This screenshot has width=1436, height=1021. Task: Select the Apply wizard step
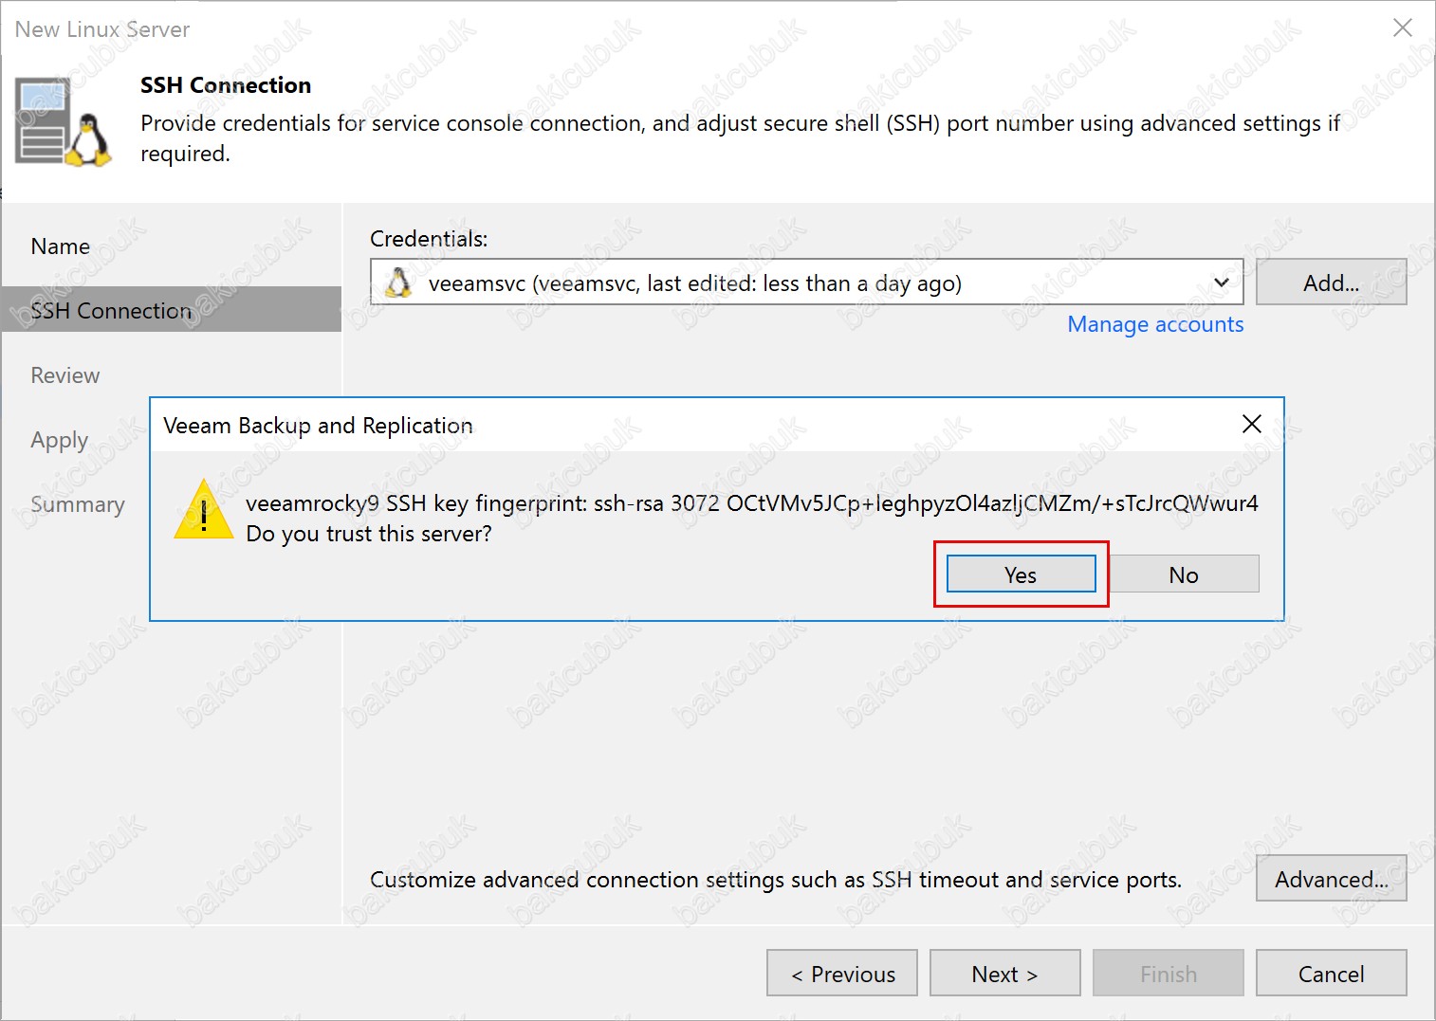(x=60, y=441)
